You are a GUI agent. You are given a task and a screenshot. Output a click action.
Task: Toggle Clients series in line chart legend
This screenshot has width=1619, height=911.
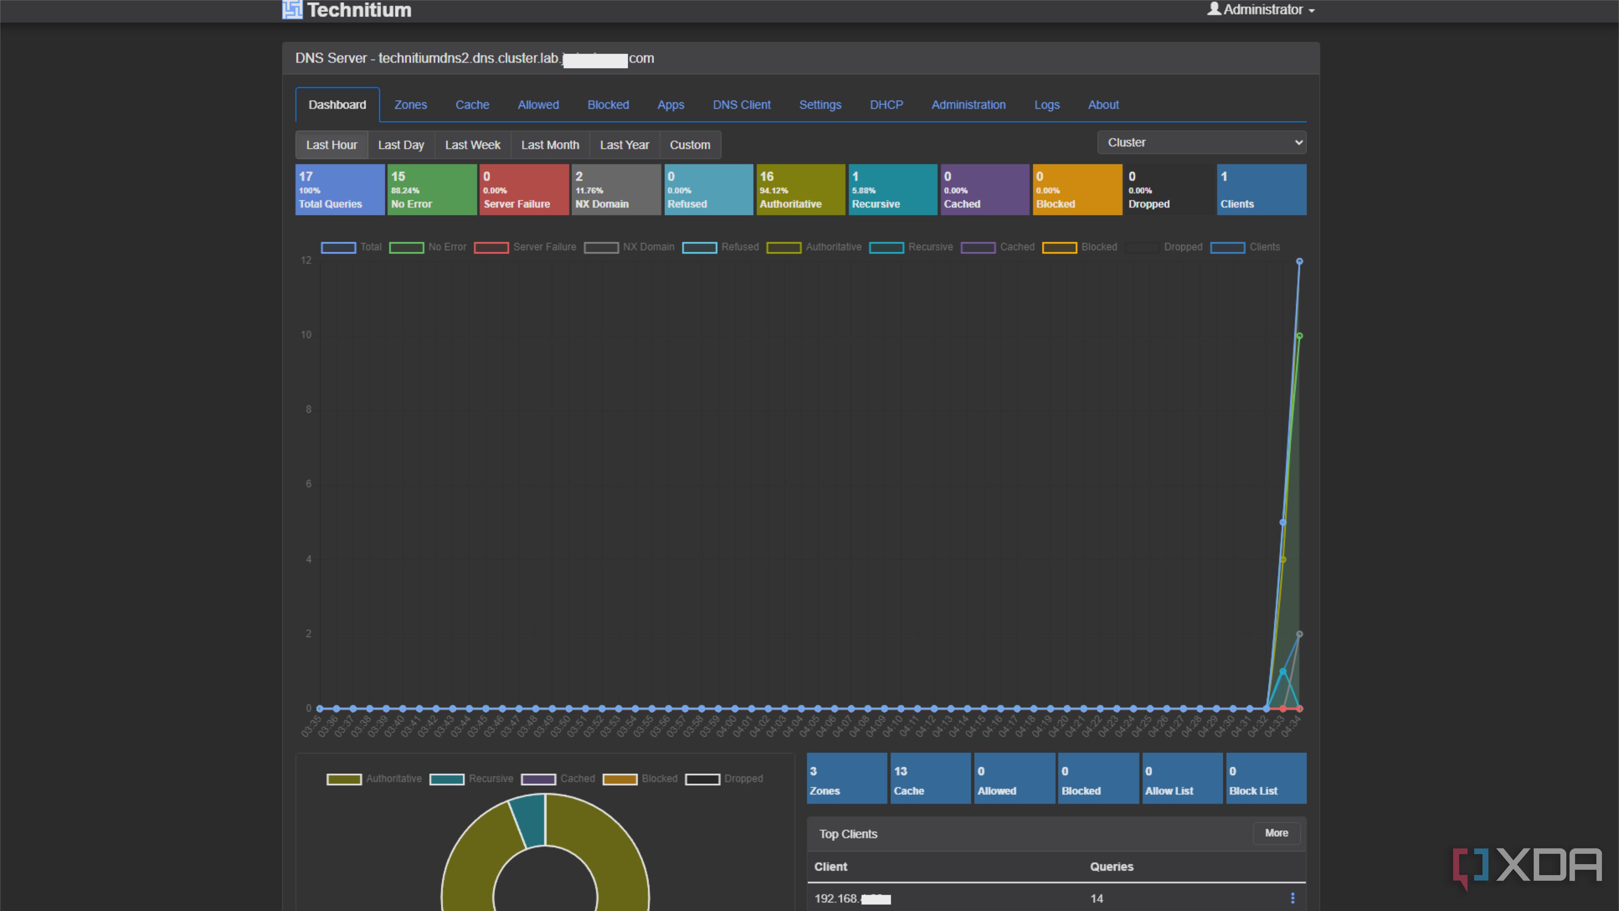tap(1245, 247)
